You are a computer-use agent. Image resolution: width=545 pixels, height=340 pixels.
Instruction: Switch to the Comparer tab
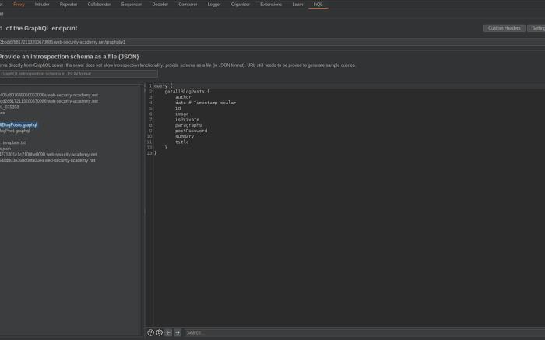click(188, 5)
